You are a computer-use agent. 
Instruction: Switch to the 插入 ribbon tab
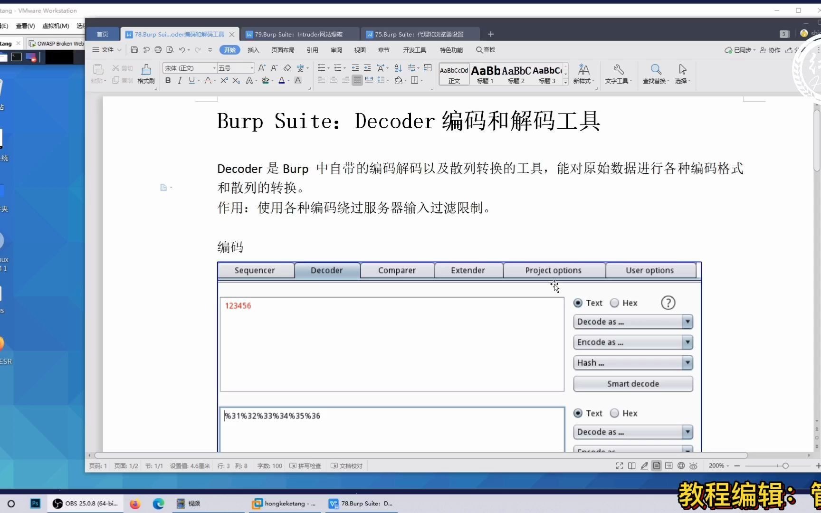click(253, 49)
